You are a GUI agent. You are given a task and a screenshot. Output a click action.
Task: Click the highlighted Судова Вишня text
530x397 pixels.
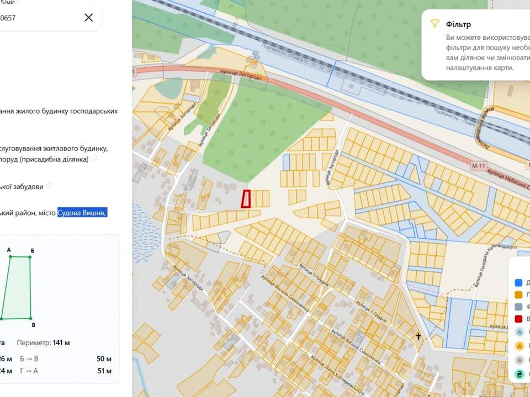tap(82, 213)
